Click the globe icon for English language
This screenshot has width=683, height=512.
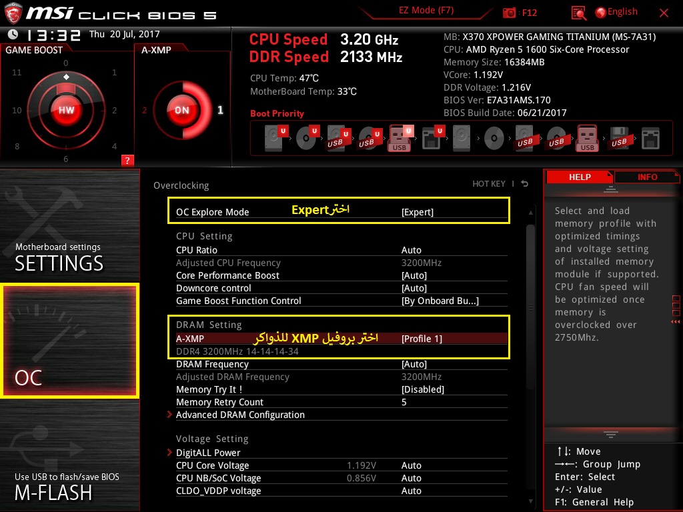click(601, 13)
